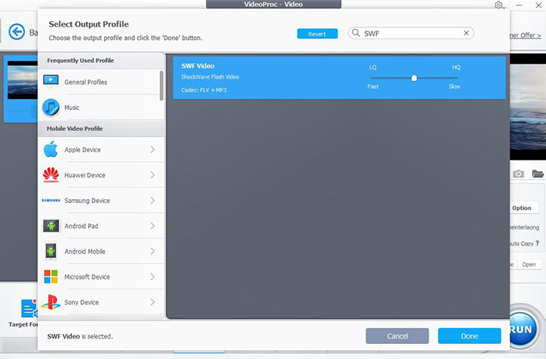Viewport: 546px width, 359px height.
Task: Click the RUN button
Action: click(x=522, y=329)
